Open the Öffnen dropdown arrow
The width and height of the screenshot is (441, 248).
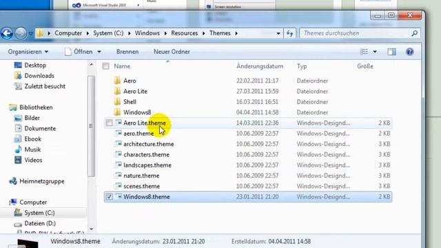point(99,52)
